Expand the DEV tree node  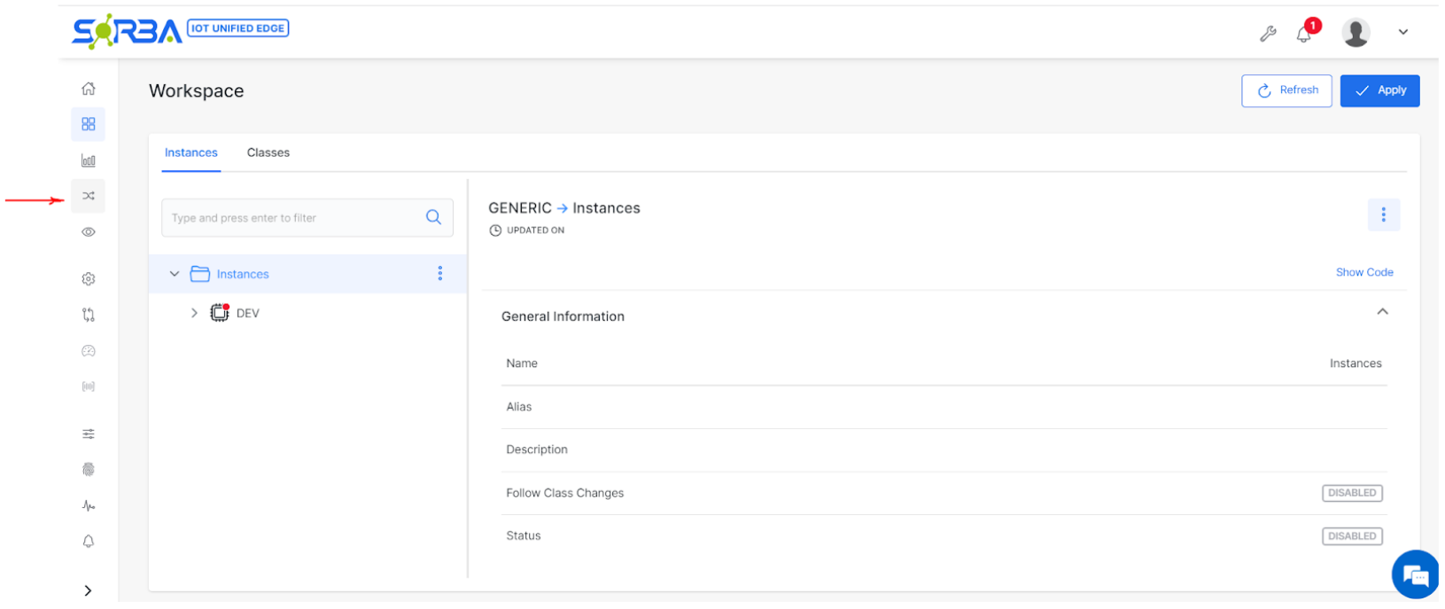pyautogui.click(x=194, y=313)
